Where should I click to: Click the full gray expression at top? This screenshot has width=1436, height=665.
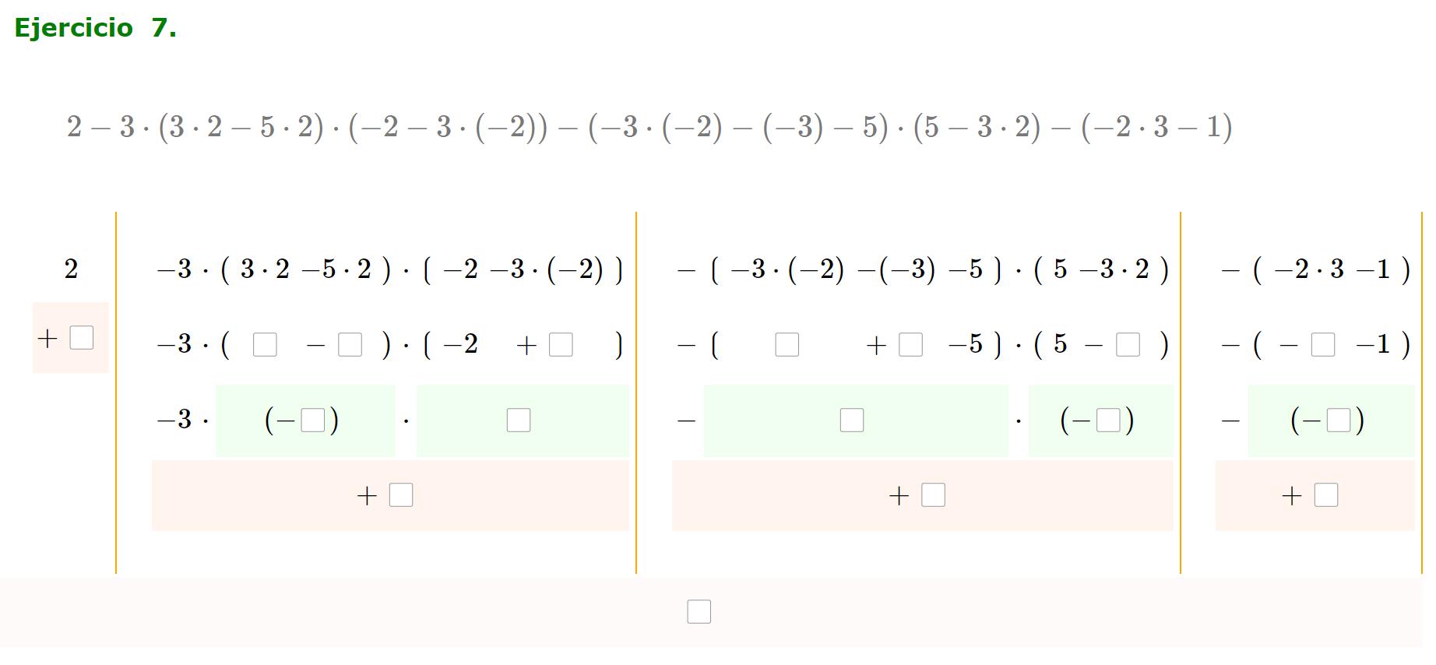(649, 127)
